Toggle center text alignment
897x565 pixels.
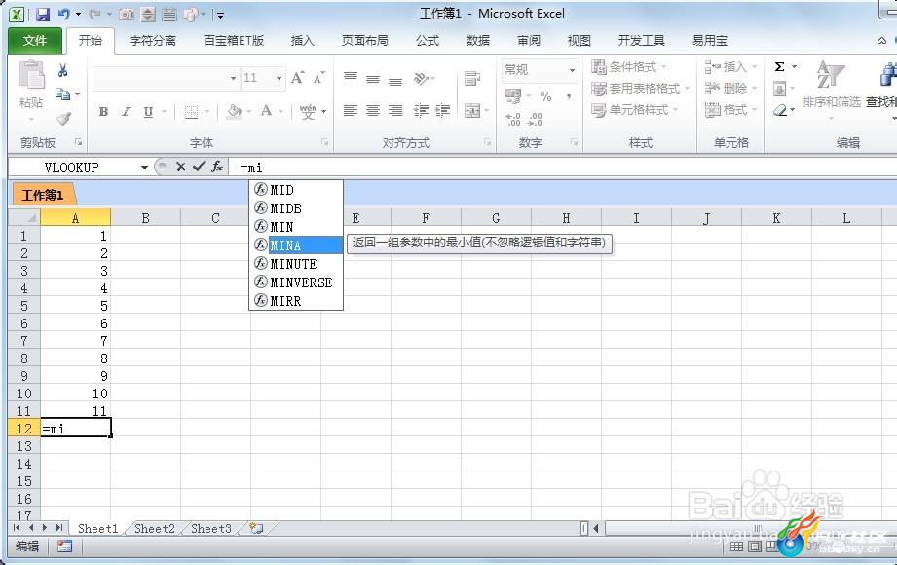(x=373, y=110)
